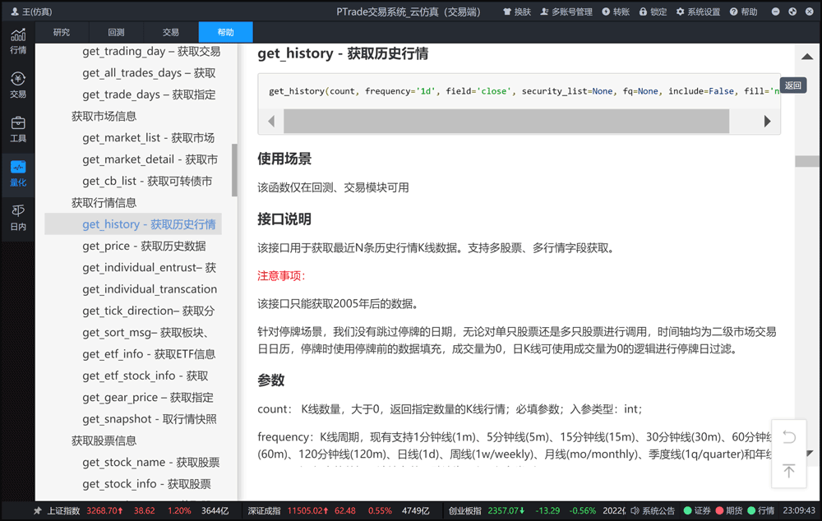
Task: Open get_sort_msg help entry
Action: coord(145,333)
